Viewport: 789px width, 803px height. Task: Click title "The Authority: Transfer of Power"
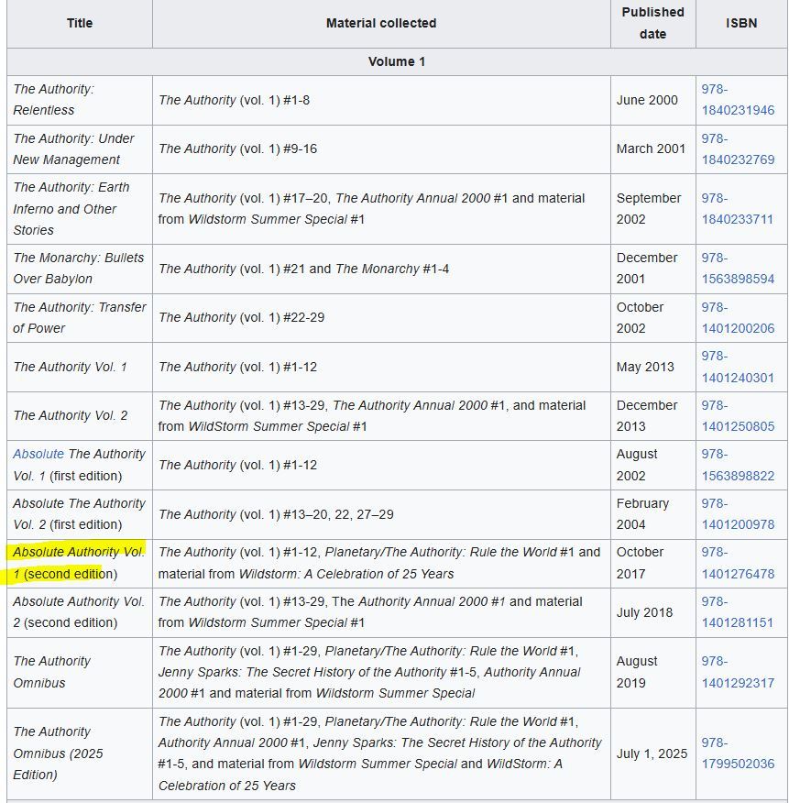(80, 317)
